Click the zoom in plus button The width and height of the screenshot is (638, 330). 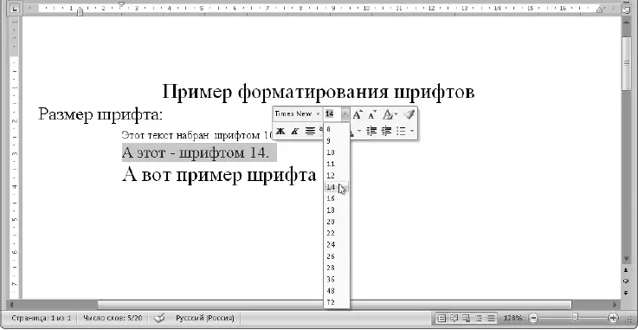click(613, 318)
